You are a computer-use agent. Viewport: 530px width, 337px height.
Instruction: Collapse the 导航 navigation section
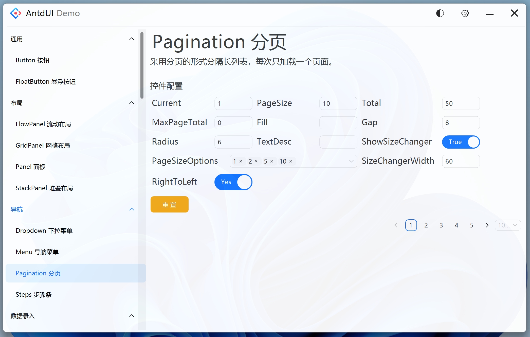tap(132, 209)
